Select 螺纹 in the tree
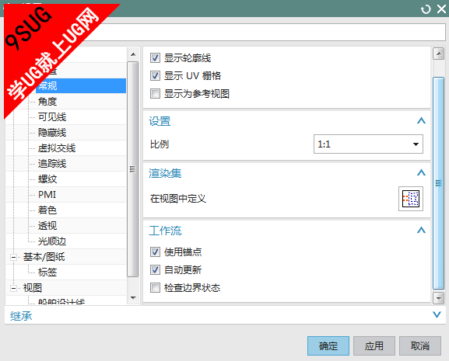This screenshot has height=361, width=449. pyautogui.click(x=47, y=179)
